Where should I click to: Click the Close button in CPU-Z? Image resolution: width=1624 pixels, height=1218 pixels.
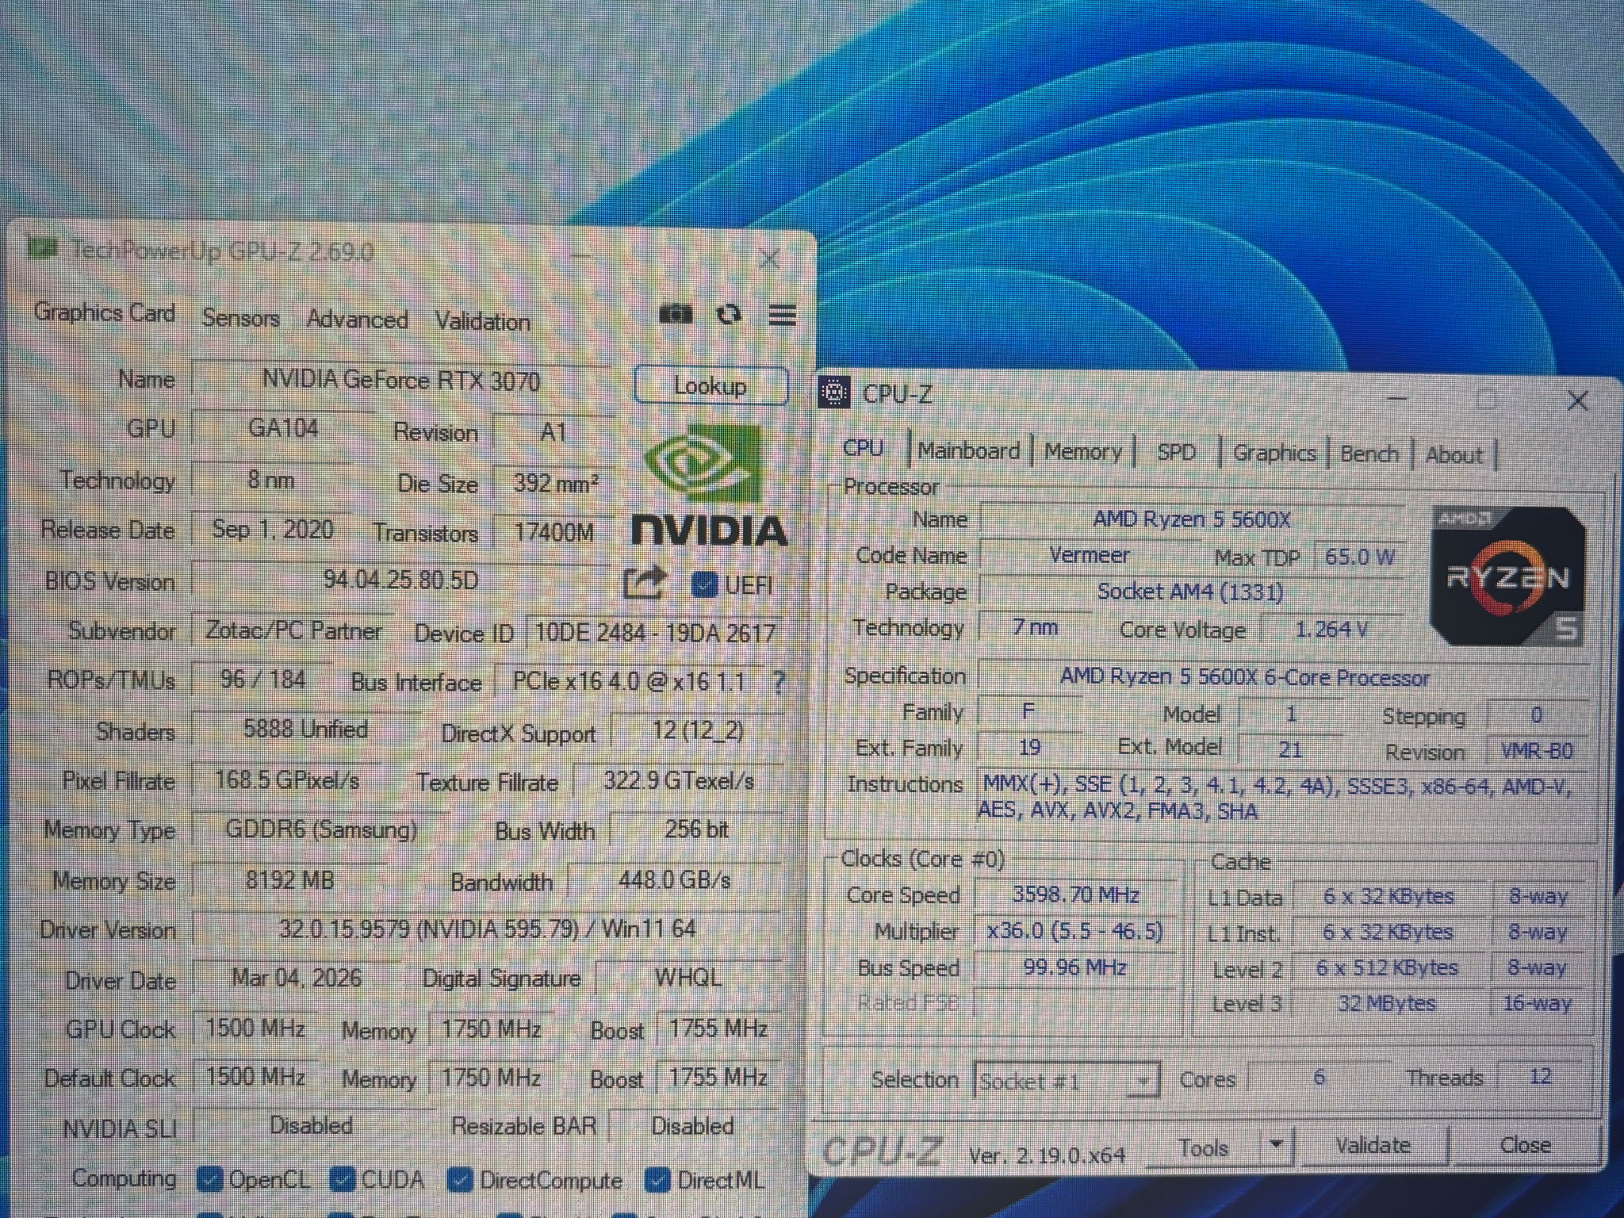pyautogui.click(x=1526, y=1144)
